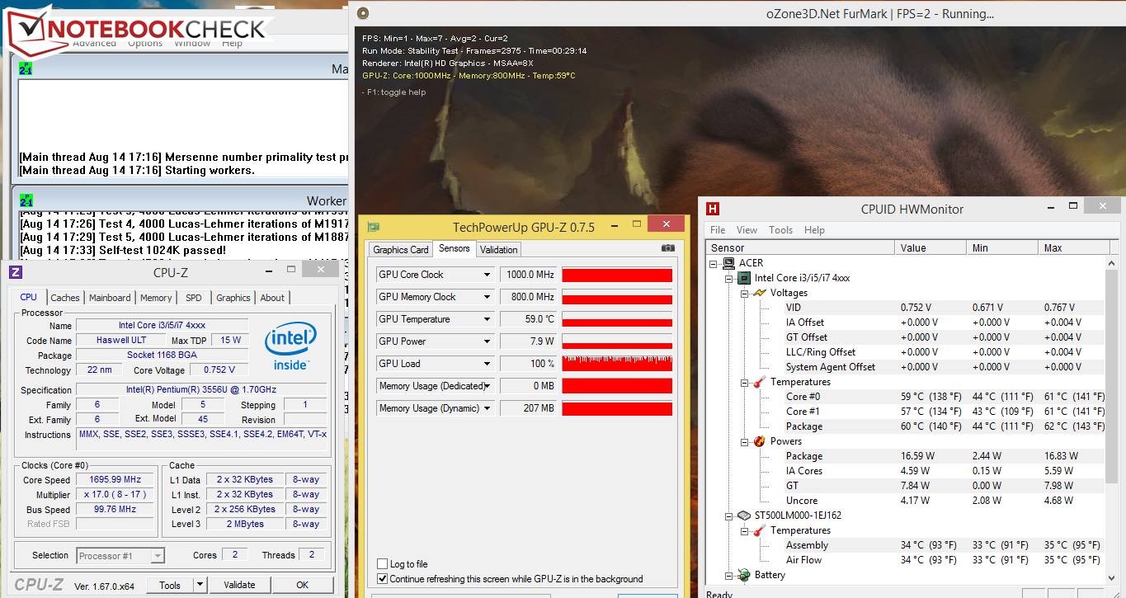Open the Processor #1 selection combo box
The image size is (1126, 598).
120,556
